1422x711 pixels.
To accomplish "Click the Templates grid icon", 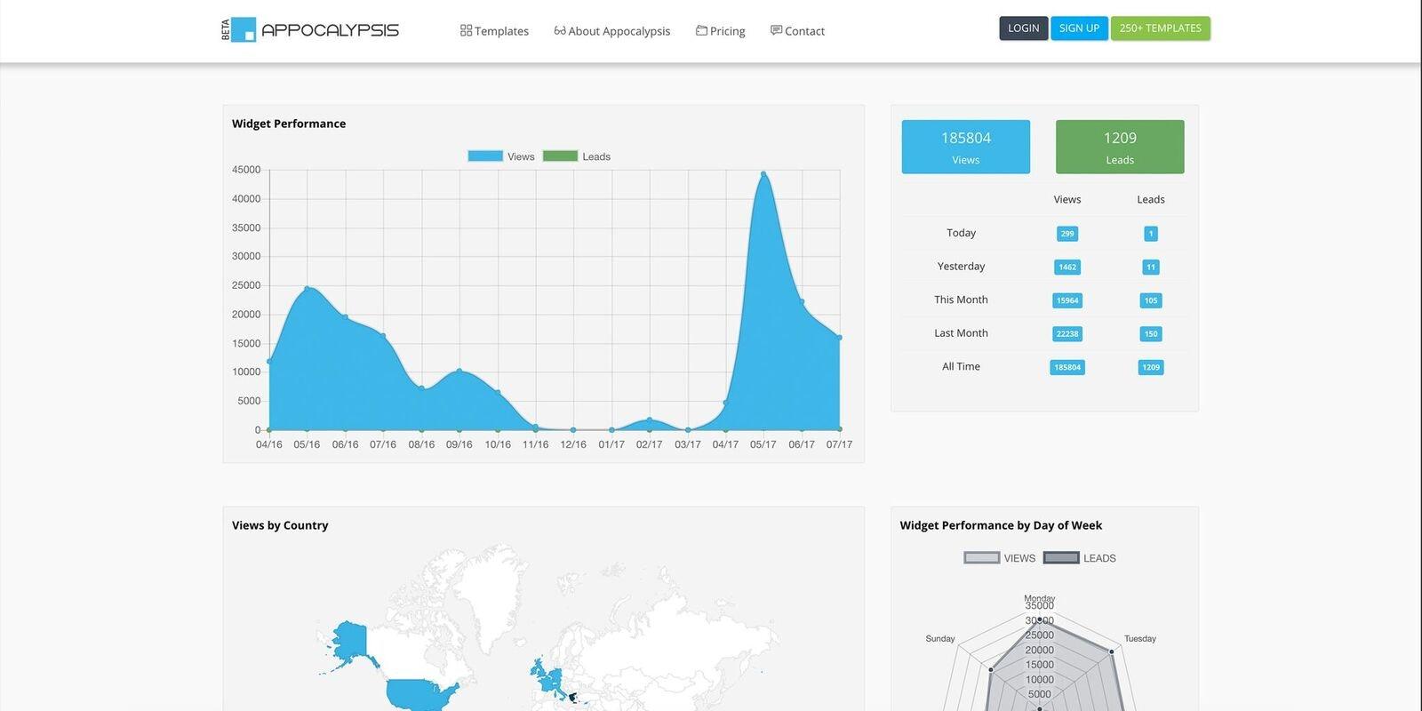I will 466,30.
